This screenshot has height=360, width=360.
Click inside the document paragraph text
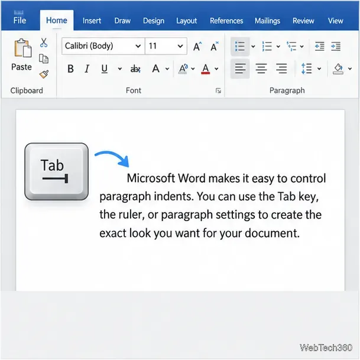[213, 206]
